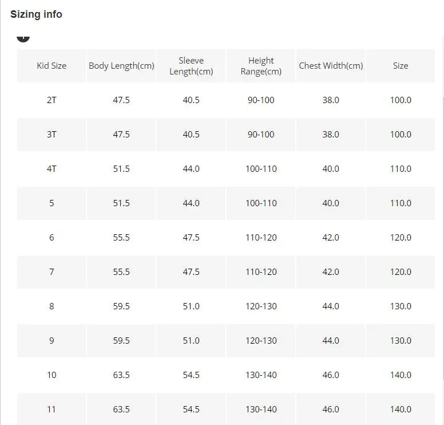Viewport: 444px width, 425px height.
Task: Click the Sizing info heading
Action: coord(36,14)
